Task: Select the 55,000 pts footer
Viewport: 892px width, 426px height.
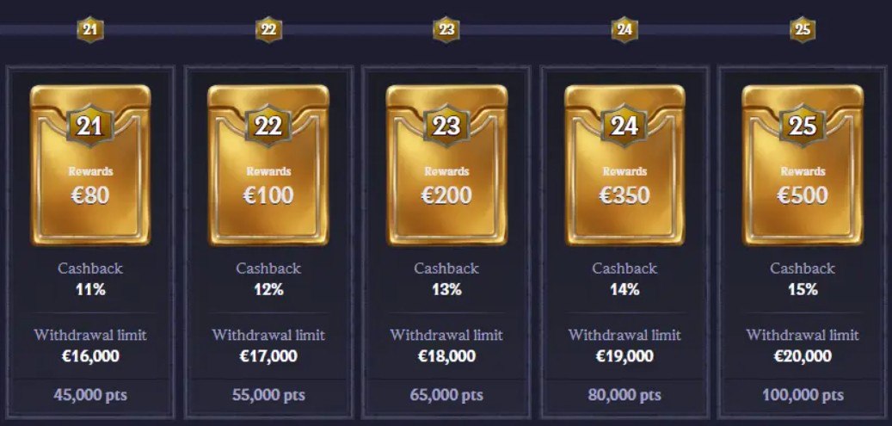Action: coord(268,395)
